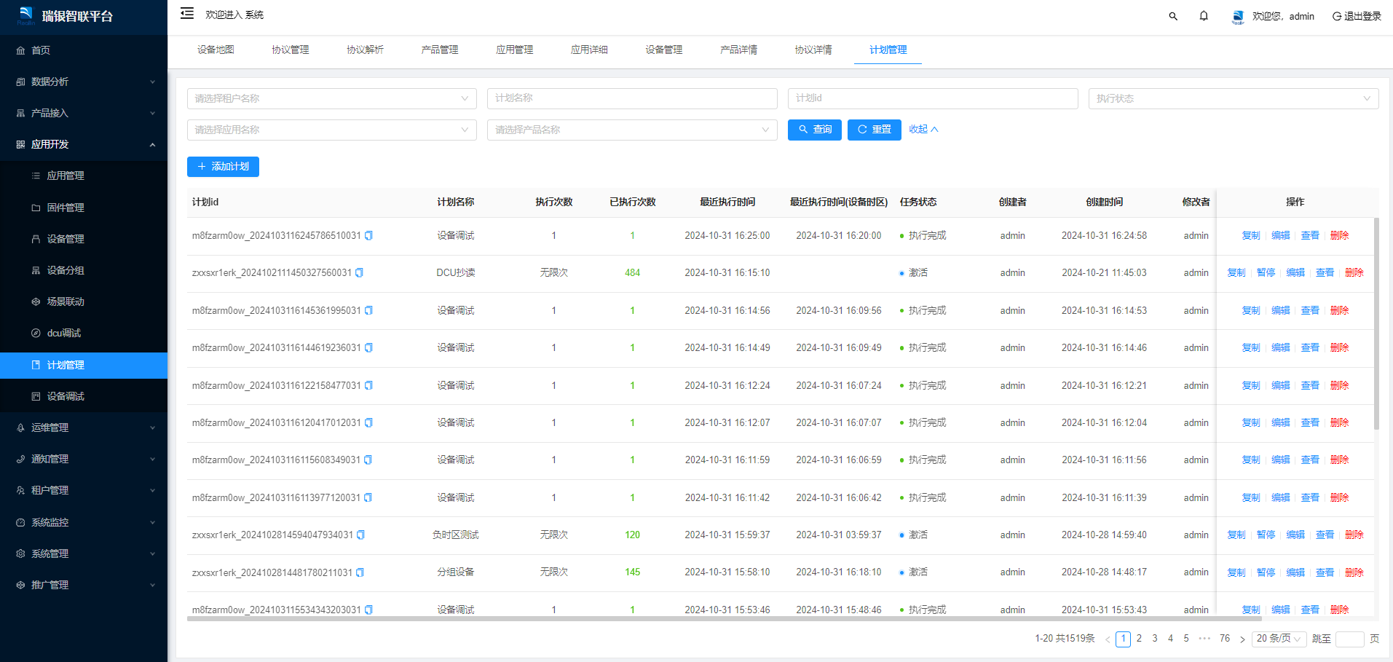The height and width of the screenshot is (662, 1393).
Task: Expand 系统管理 sidebar menu
Action: 84,553
